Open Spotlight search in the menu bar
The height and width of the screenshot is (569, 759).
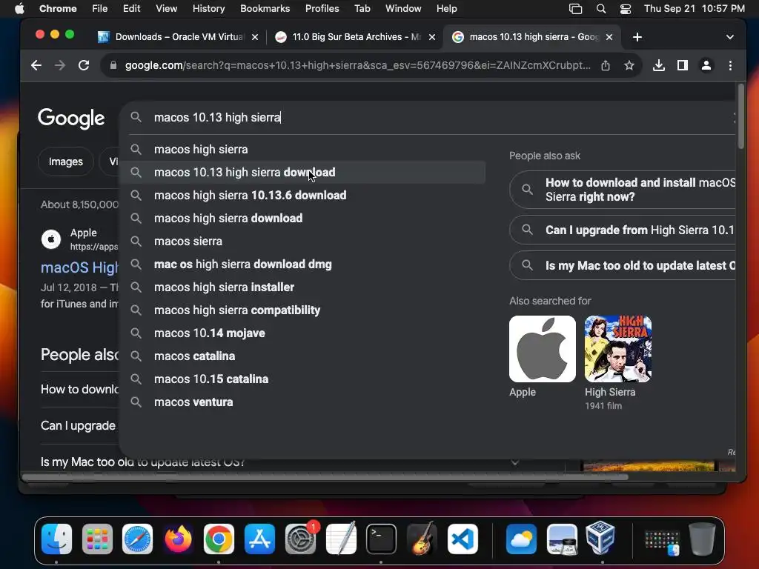[x=600, y=9]
